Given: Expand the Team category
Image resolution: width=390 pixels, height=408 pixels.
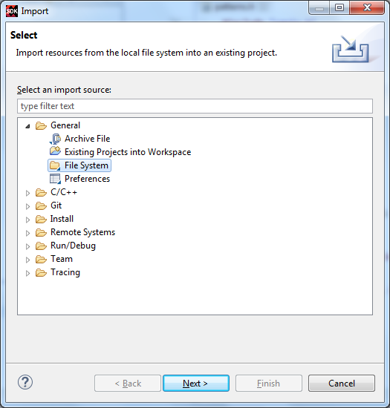Looking at the screenshot, I should (x=27, y=260).
